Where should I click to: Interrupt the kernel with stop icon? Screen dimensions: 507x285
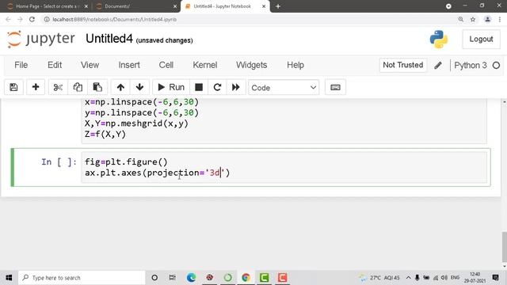pos(199,87)
